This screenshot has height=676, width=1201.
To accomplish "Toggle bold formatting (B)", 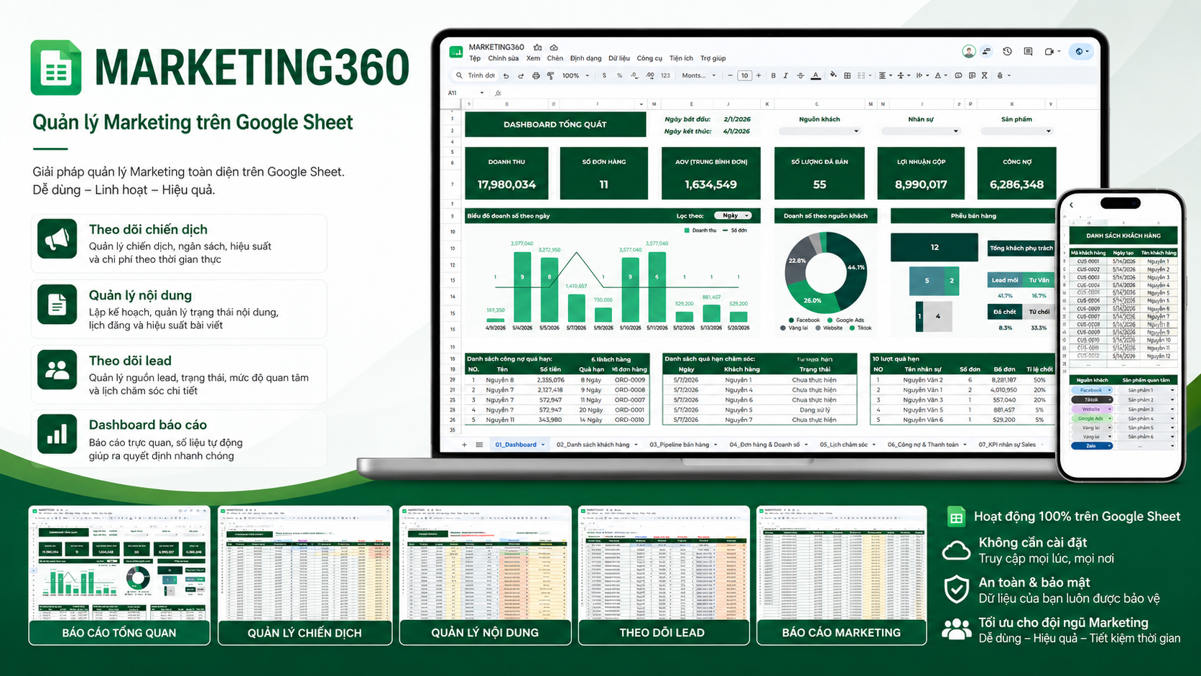I will click(x=774, y=75).
